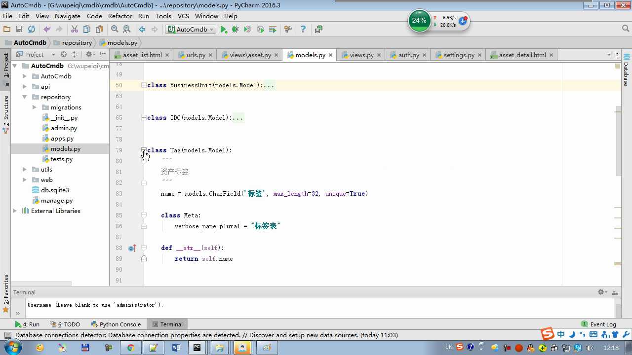Switch to asset_list.html tab

[x=142, y=55]
